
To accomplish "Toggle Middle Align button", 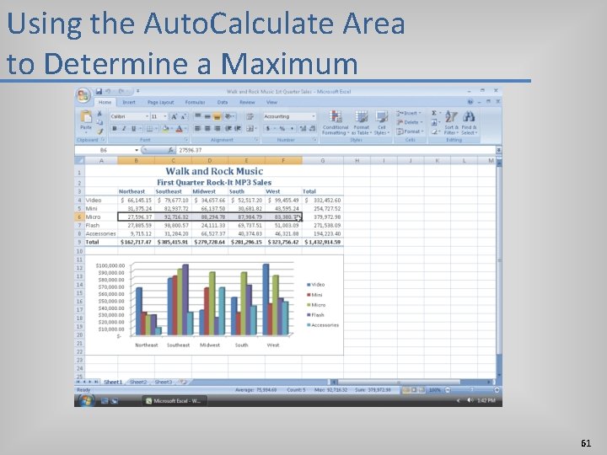I will pyautogui.click(x=207, y=116).
